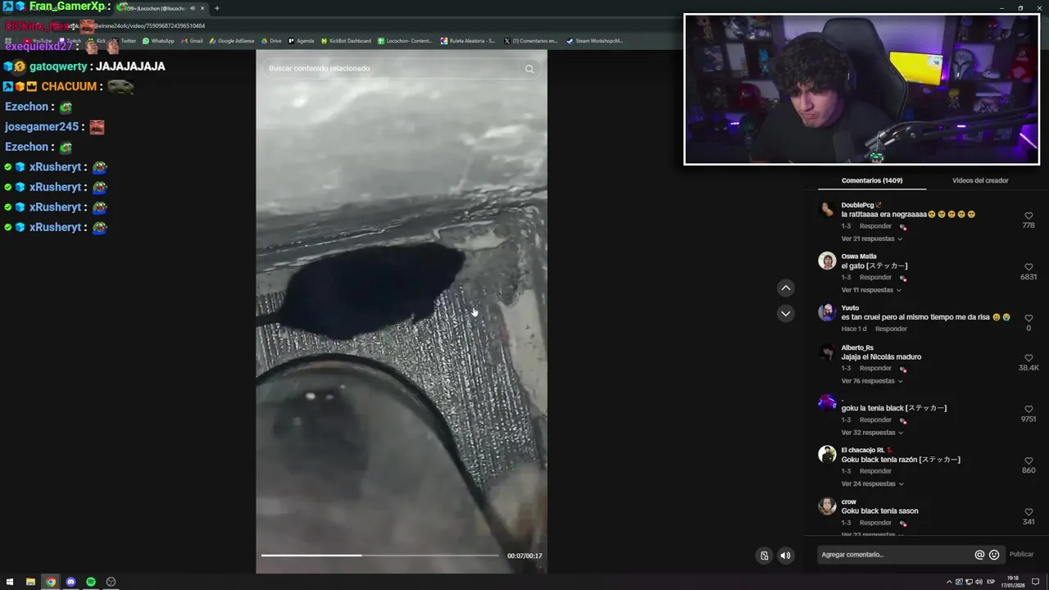1049x590 pixels.
Task: Expand 'Ver 76 respuestas' under Alberto_Rs
Action: (x=871, y=381)
